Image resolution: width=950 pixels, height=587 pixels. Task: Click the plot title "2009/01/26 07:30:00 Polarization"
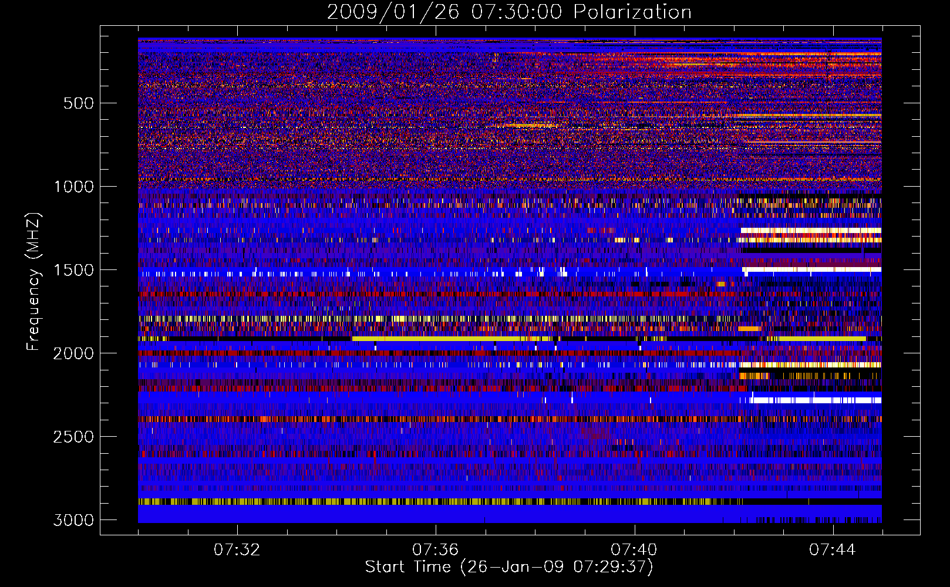pyautogui.click(x=509, y=12)
